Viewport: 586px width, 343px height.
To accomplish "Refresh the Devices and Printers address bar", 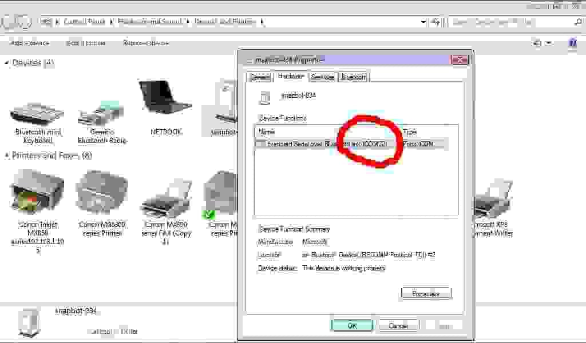I will [x=435, y=22].
